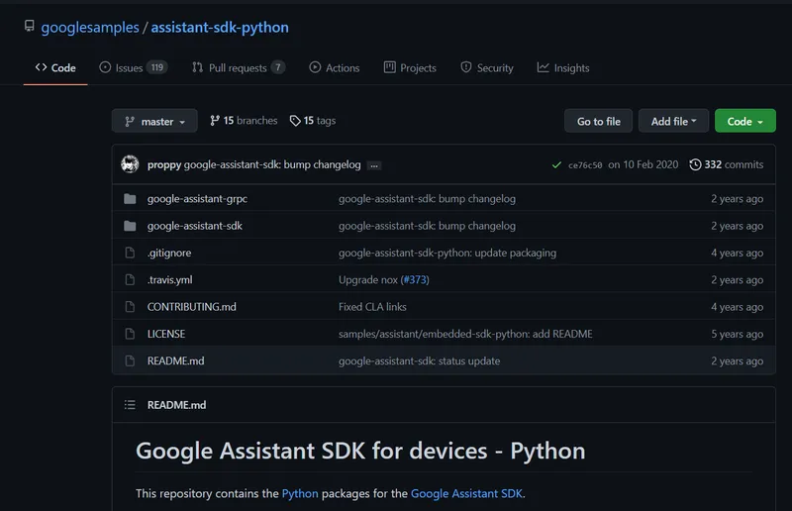Expand commit details ellipsis button

coord(374,165)
